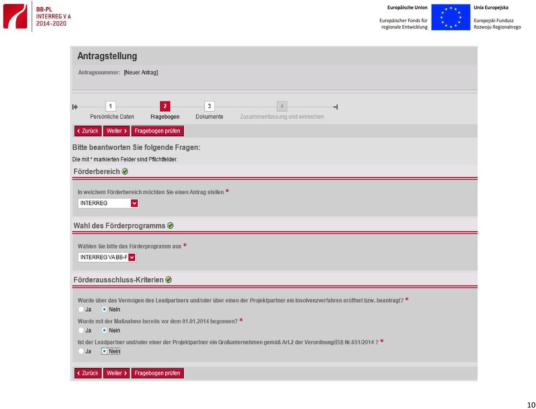The image size is (536, 409).
Task: Click the green checkmark beside Förderausschluss-Kriterien
Action: click(x=169, y=280)
